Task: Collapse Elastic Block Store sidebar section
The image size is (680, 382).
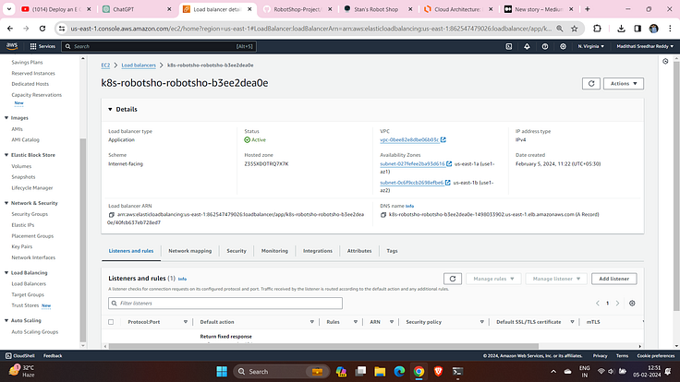Action: (x=6, y=155)
